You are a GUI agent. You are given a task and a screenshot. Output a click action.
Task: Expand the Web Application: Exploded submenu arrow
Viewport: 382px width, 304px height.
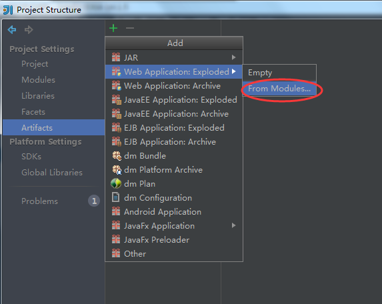click(x=233, y=71)
